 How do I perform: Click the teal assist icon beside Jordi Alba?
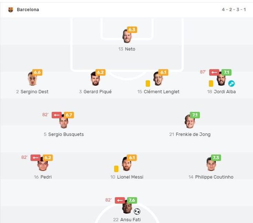[231, 83]
